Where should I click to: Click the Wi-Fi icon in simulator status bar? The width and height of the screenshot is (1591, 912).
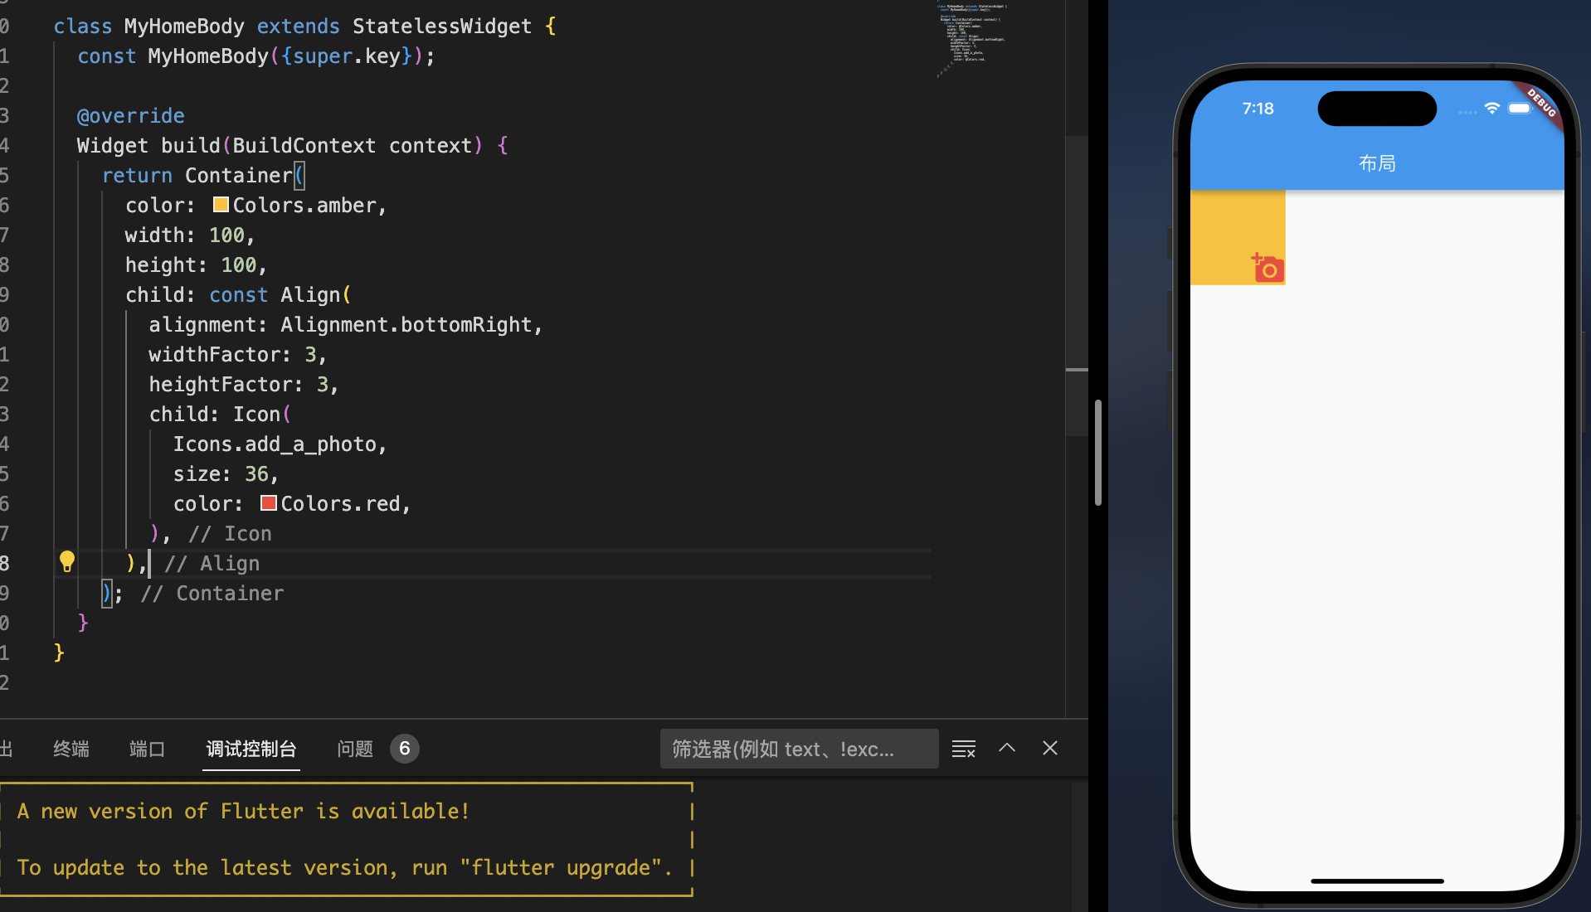1492,108
